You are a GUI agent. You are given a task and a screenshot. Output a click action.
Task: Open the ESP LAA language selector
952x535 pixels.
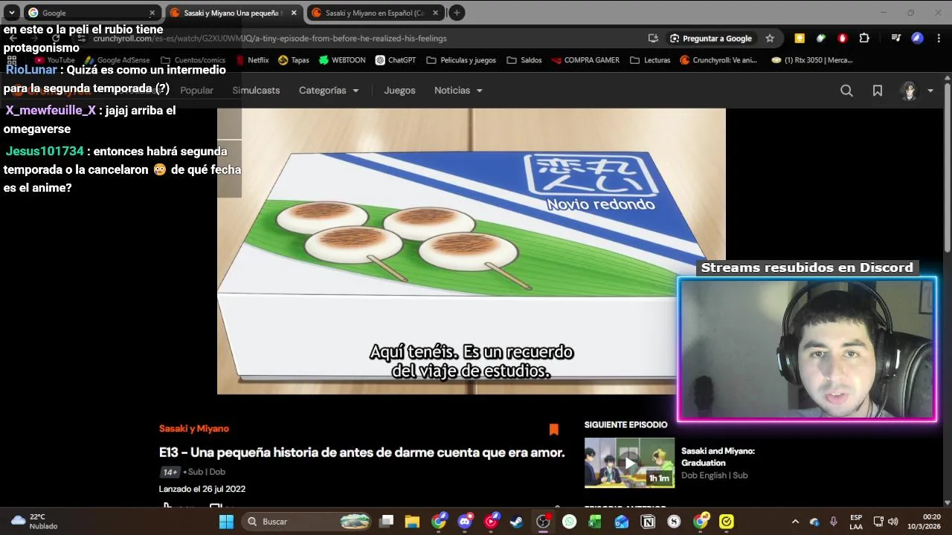(x=856, y=522)
